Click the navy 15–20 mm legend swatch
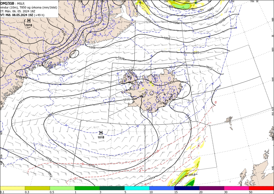Screen dimensions: 274x194 (187, 188)
